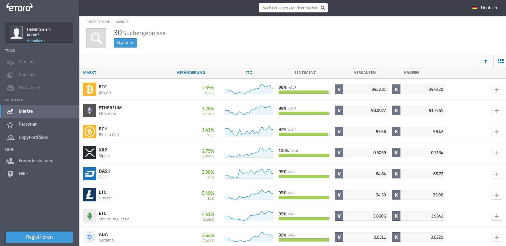Click ETHEREUM buy button 91.7251
This screenshot has height=246, width=506.
click(418, 110)
